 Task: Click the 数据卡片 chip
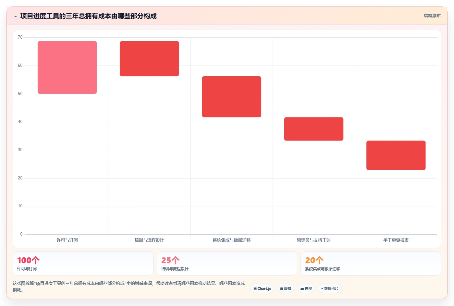[330, 288]
